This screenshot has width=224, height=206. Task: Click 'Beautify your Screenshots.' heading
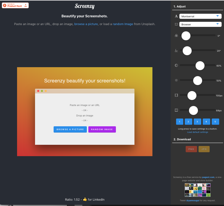coord(84,16)
